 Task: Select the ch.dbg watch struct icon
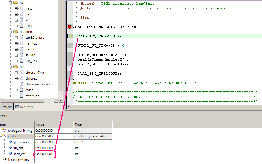tap(4, 136)
